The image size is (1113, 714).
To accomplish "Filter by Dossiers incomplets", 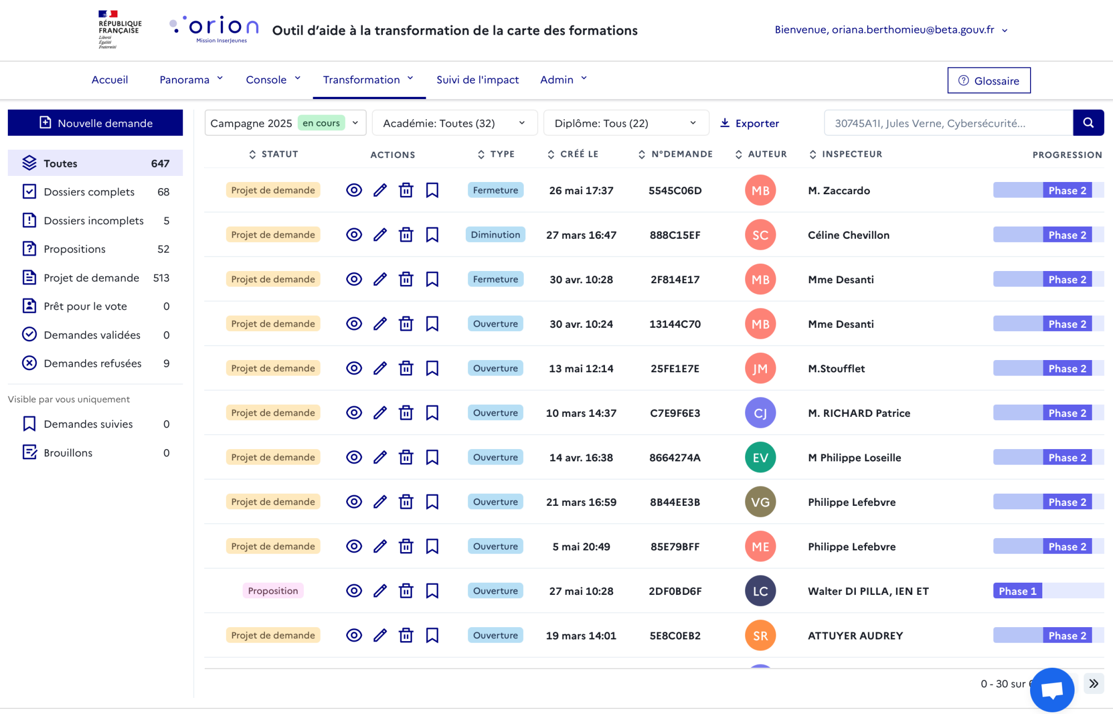I will pos(95,220).
